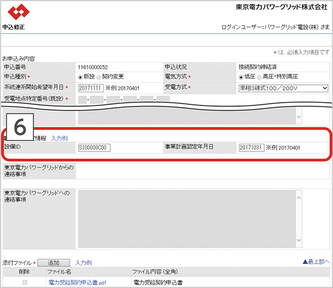Select the 新設 radio button

[80, 77]
